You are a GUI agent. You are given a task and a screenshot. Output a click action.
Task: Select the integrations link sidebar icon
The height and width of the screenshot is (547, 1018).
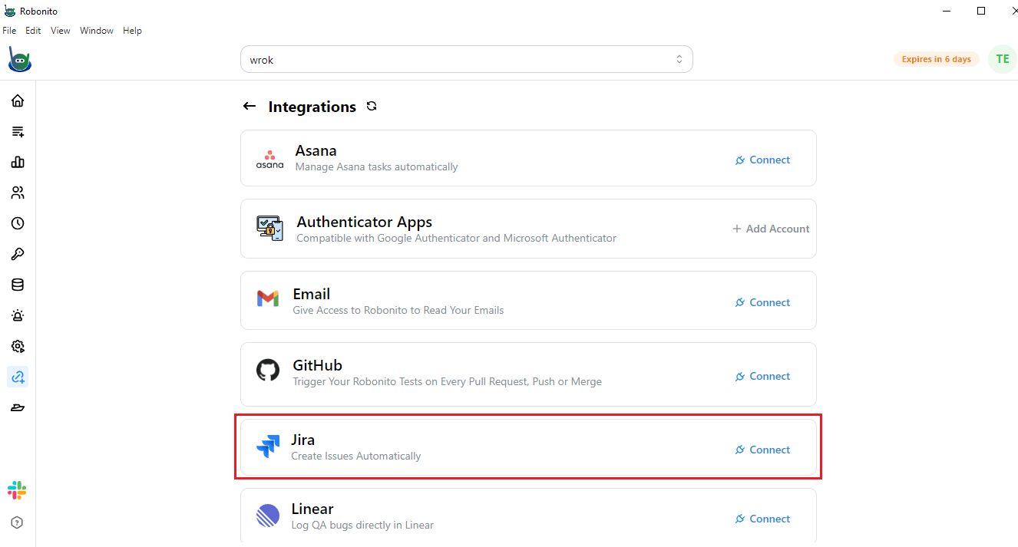tap(17, 377)
